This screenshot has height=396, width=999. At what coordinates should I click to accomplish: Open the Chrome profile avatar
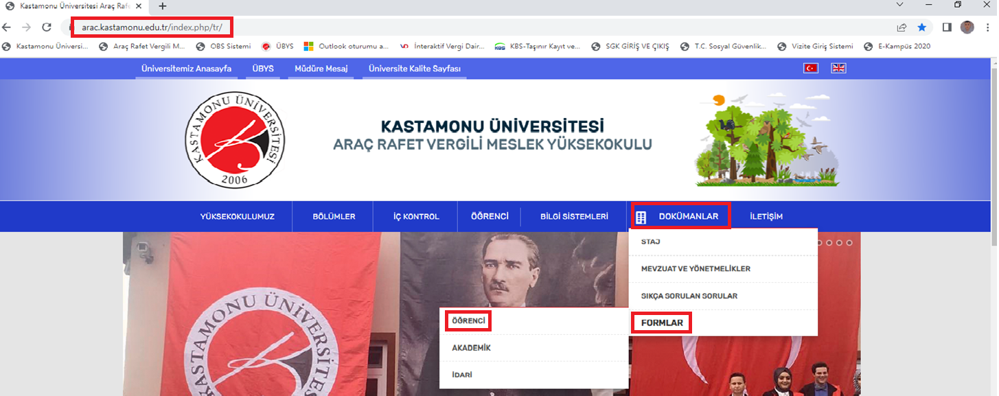(967, 27)
